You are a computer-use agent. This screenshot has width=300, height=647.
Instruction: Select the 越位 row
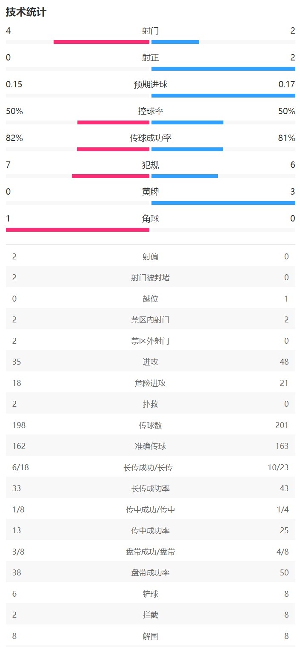pyautogui.click(x=150, y=299)
